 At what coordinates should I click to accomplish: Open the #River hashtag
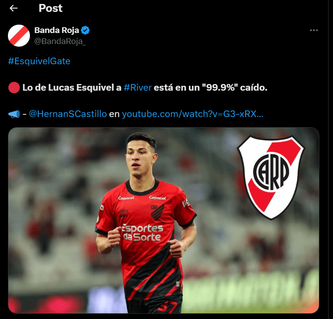click(138, 88)
